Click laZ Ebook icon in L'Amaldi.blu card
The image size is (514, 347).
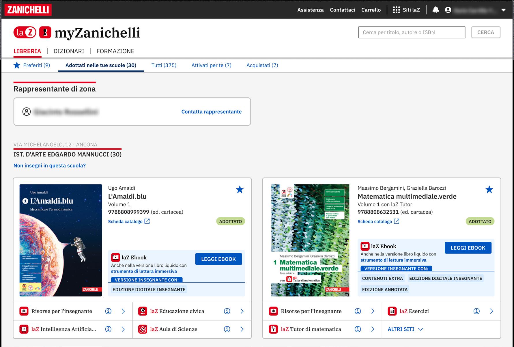pyautogui.click(x=115, y=258)
